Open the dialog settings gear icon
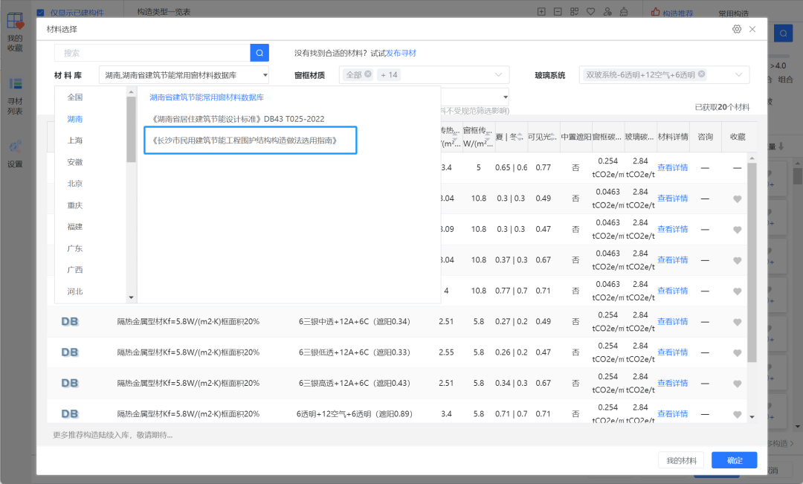 [x=737, y=29]
